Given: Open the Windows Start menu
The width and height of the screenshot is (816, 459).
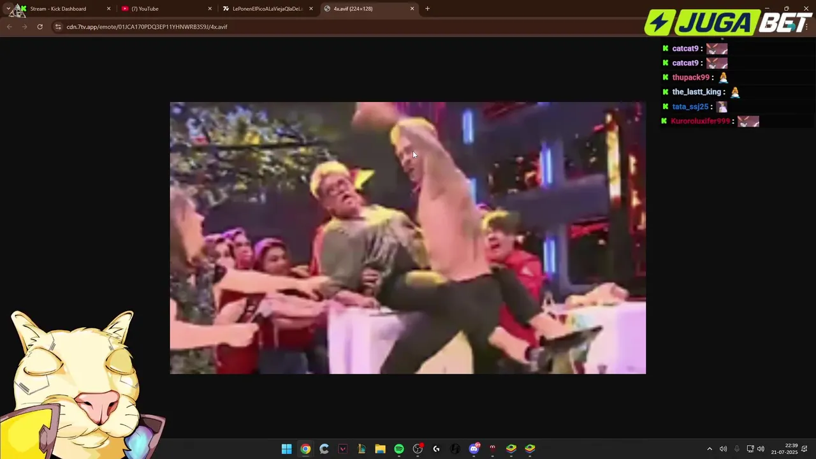Looking at the screenshot, I should (x=287, y=449).
